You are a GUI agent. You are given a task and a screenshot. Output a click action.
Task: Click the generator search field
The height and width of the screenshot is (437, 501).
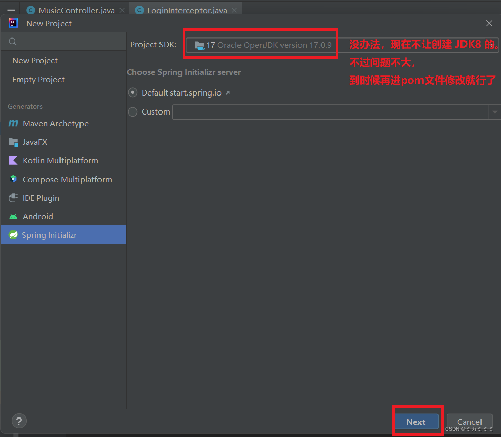[63, 42]
